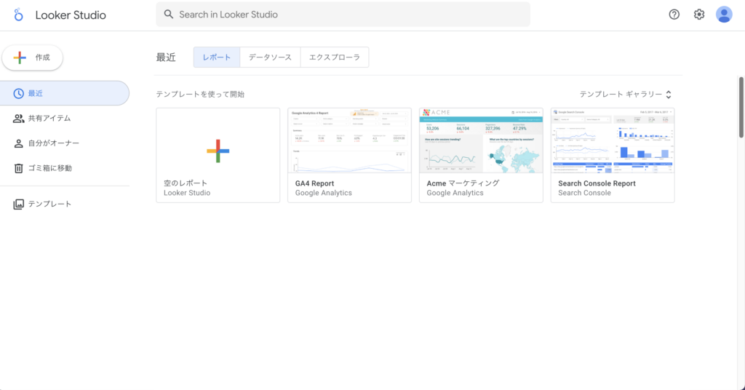This screenshot has height=390, width=745.
Task: Click the 空のレポート card title
Action: tap(186, 183)
